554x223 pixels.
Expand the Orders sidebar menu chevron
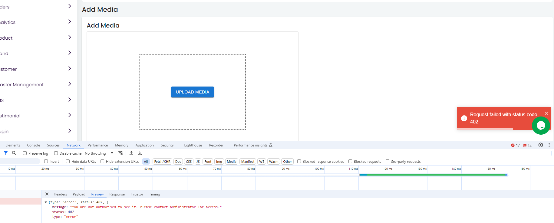pos(70,6)
